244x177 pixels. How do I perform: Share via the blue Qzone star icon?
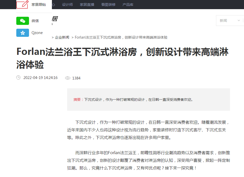[x=23, y=33]
